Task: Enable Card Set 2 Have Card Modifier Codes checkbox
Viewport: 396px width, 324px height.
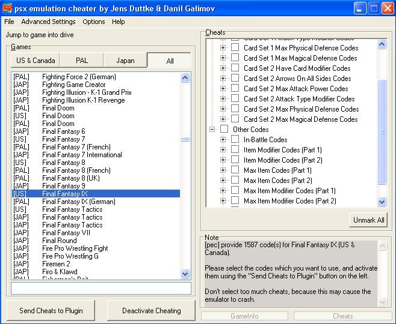Action: (235, 68)
